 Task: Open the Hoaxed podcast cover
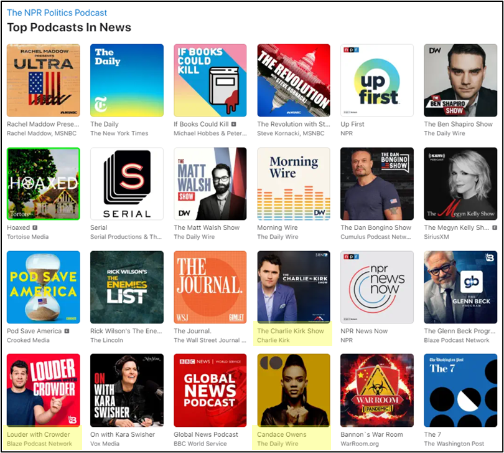(x=44, y=184)
